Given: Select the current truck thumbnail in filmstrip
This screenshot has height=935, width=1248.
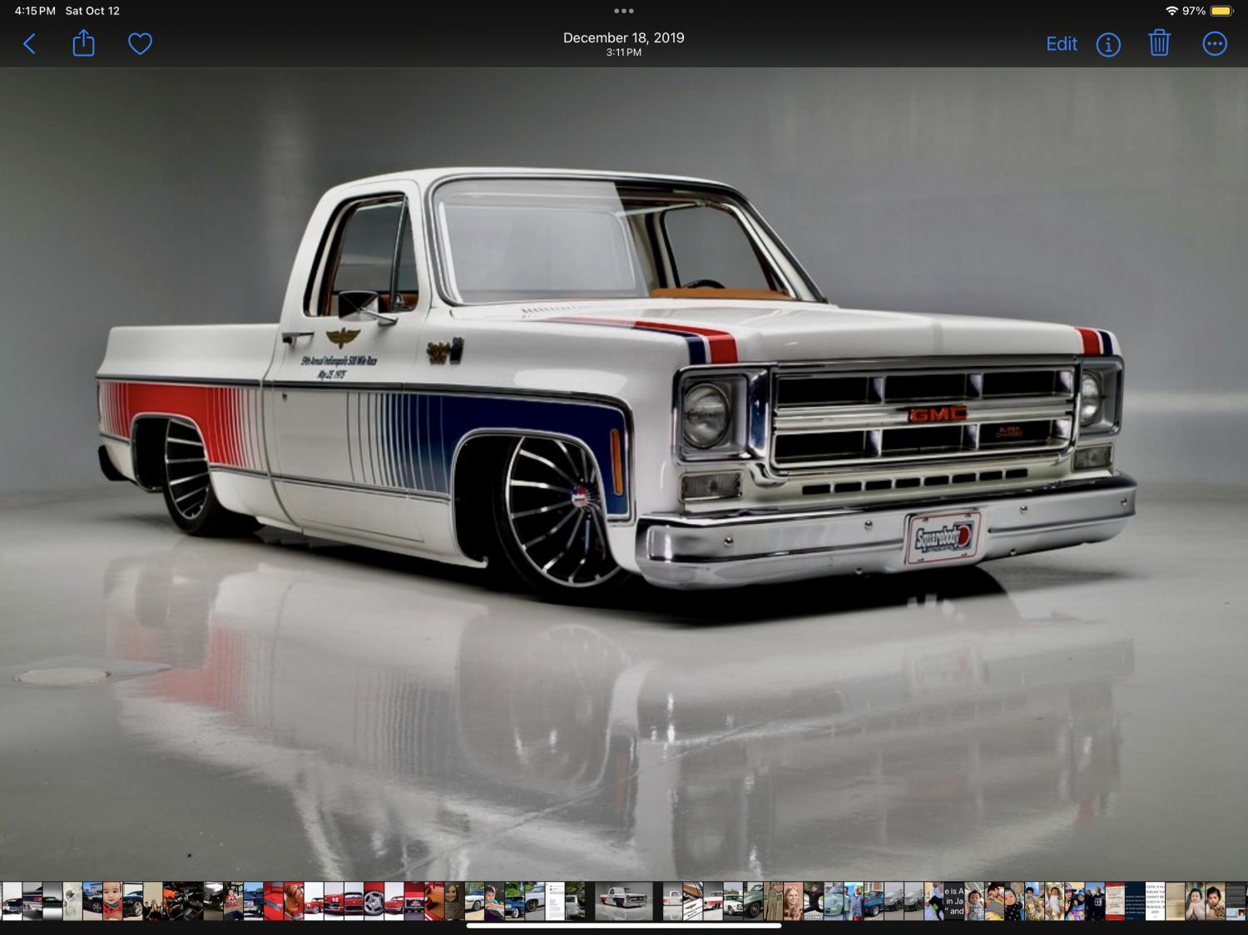Looking at the screenshot, I should [x=623, y=901].
